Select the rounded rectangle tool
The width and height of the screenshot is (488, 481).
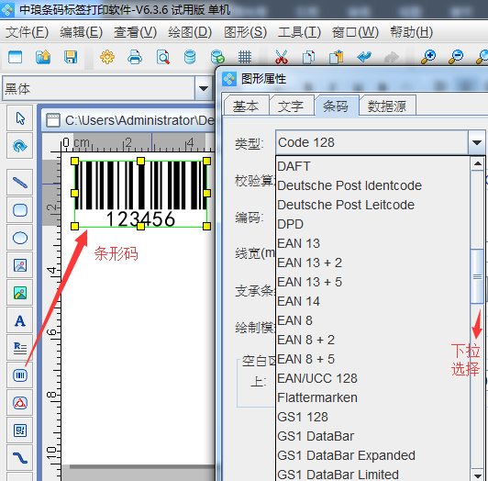click(x=20, y=210)
